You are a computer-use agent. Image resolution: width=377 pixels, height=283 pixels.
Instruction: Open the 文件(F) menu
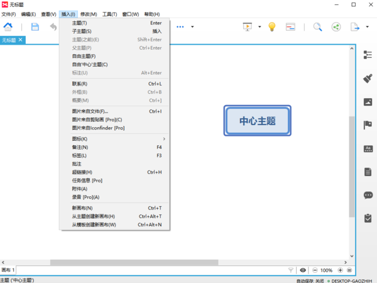coord(9,14)
